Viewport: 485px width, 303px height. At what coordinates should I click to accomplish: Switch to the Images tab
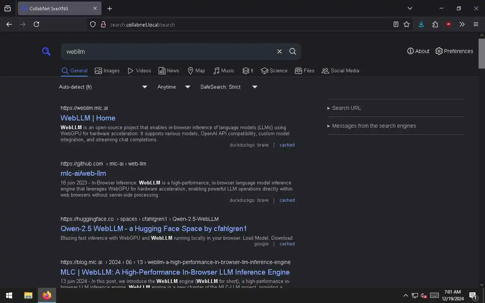(107, 70)
